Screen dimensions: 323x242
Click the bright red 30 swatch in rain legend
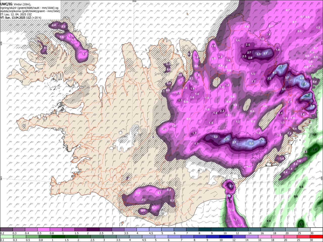[316, 236]
